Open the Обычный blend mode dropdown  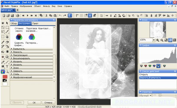145,96
